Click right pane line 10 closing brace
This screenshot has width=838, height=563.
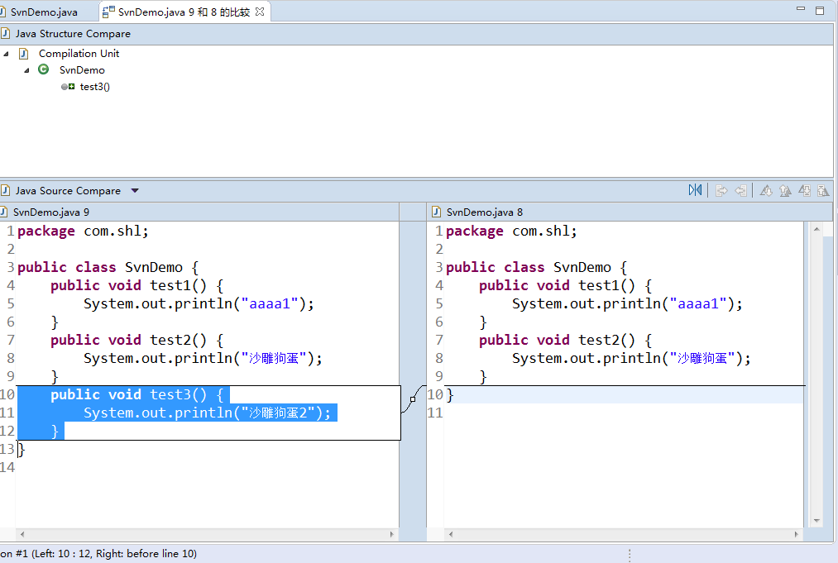[450, 394]
